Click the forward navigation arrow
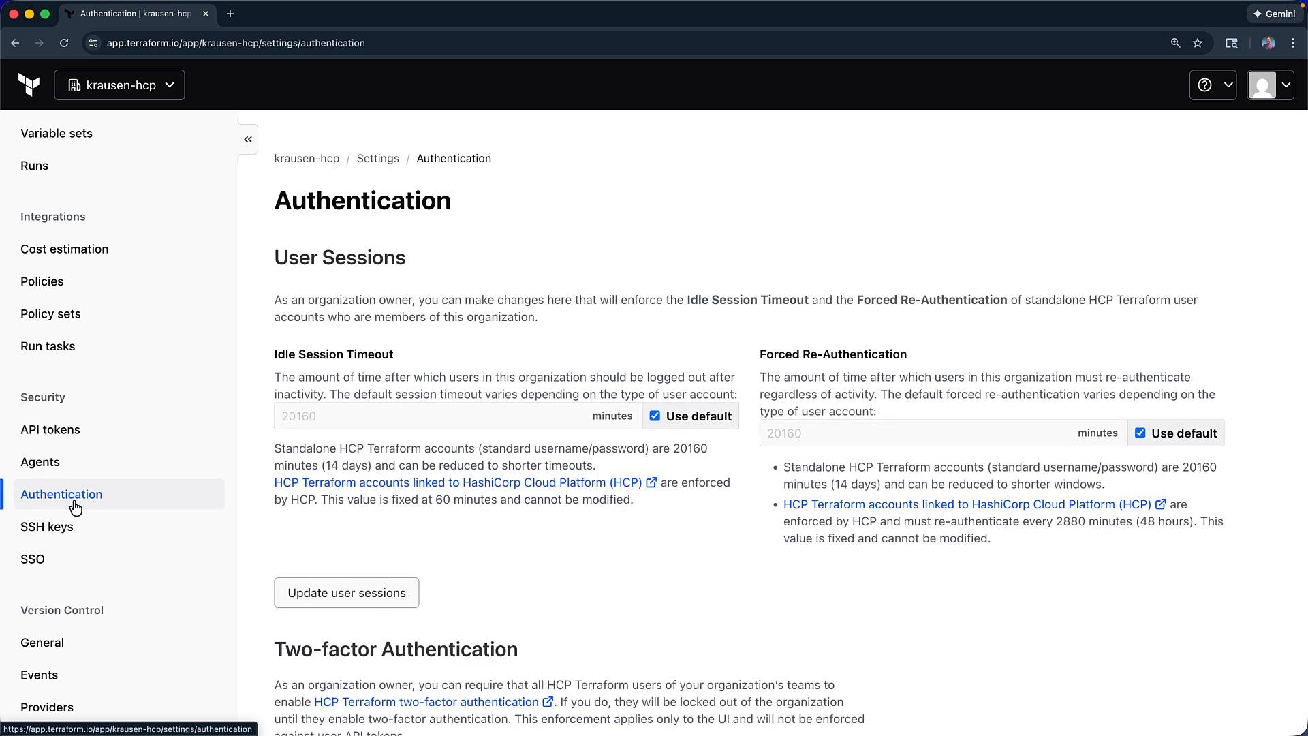The height and width of the screenshot is (736, 1308). pyautogui.click(x=40, y=43)
